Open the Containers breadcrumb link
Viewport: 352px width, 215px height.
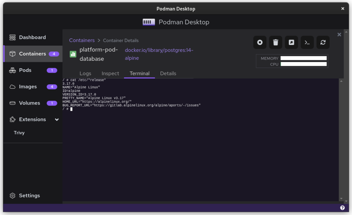tap(82, 40)
